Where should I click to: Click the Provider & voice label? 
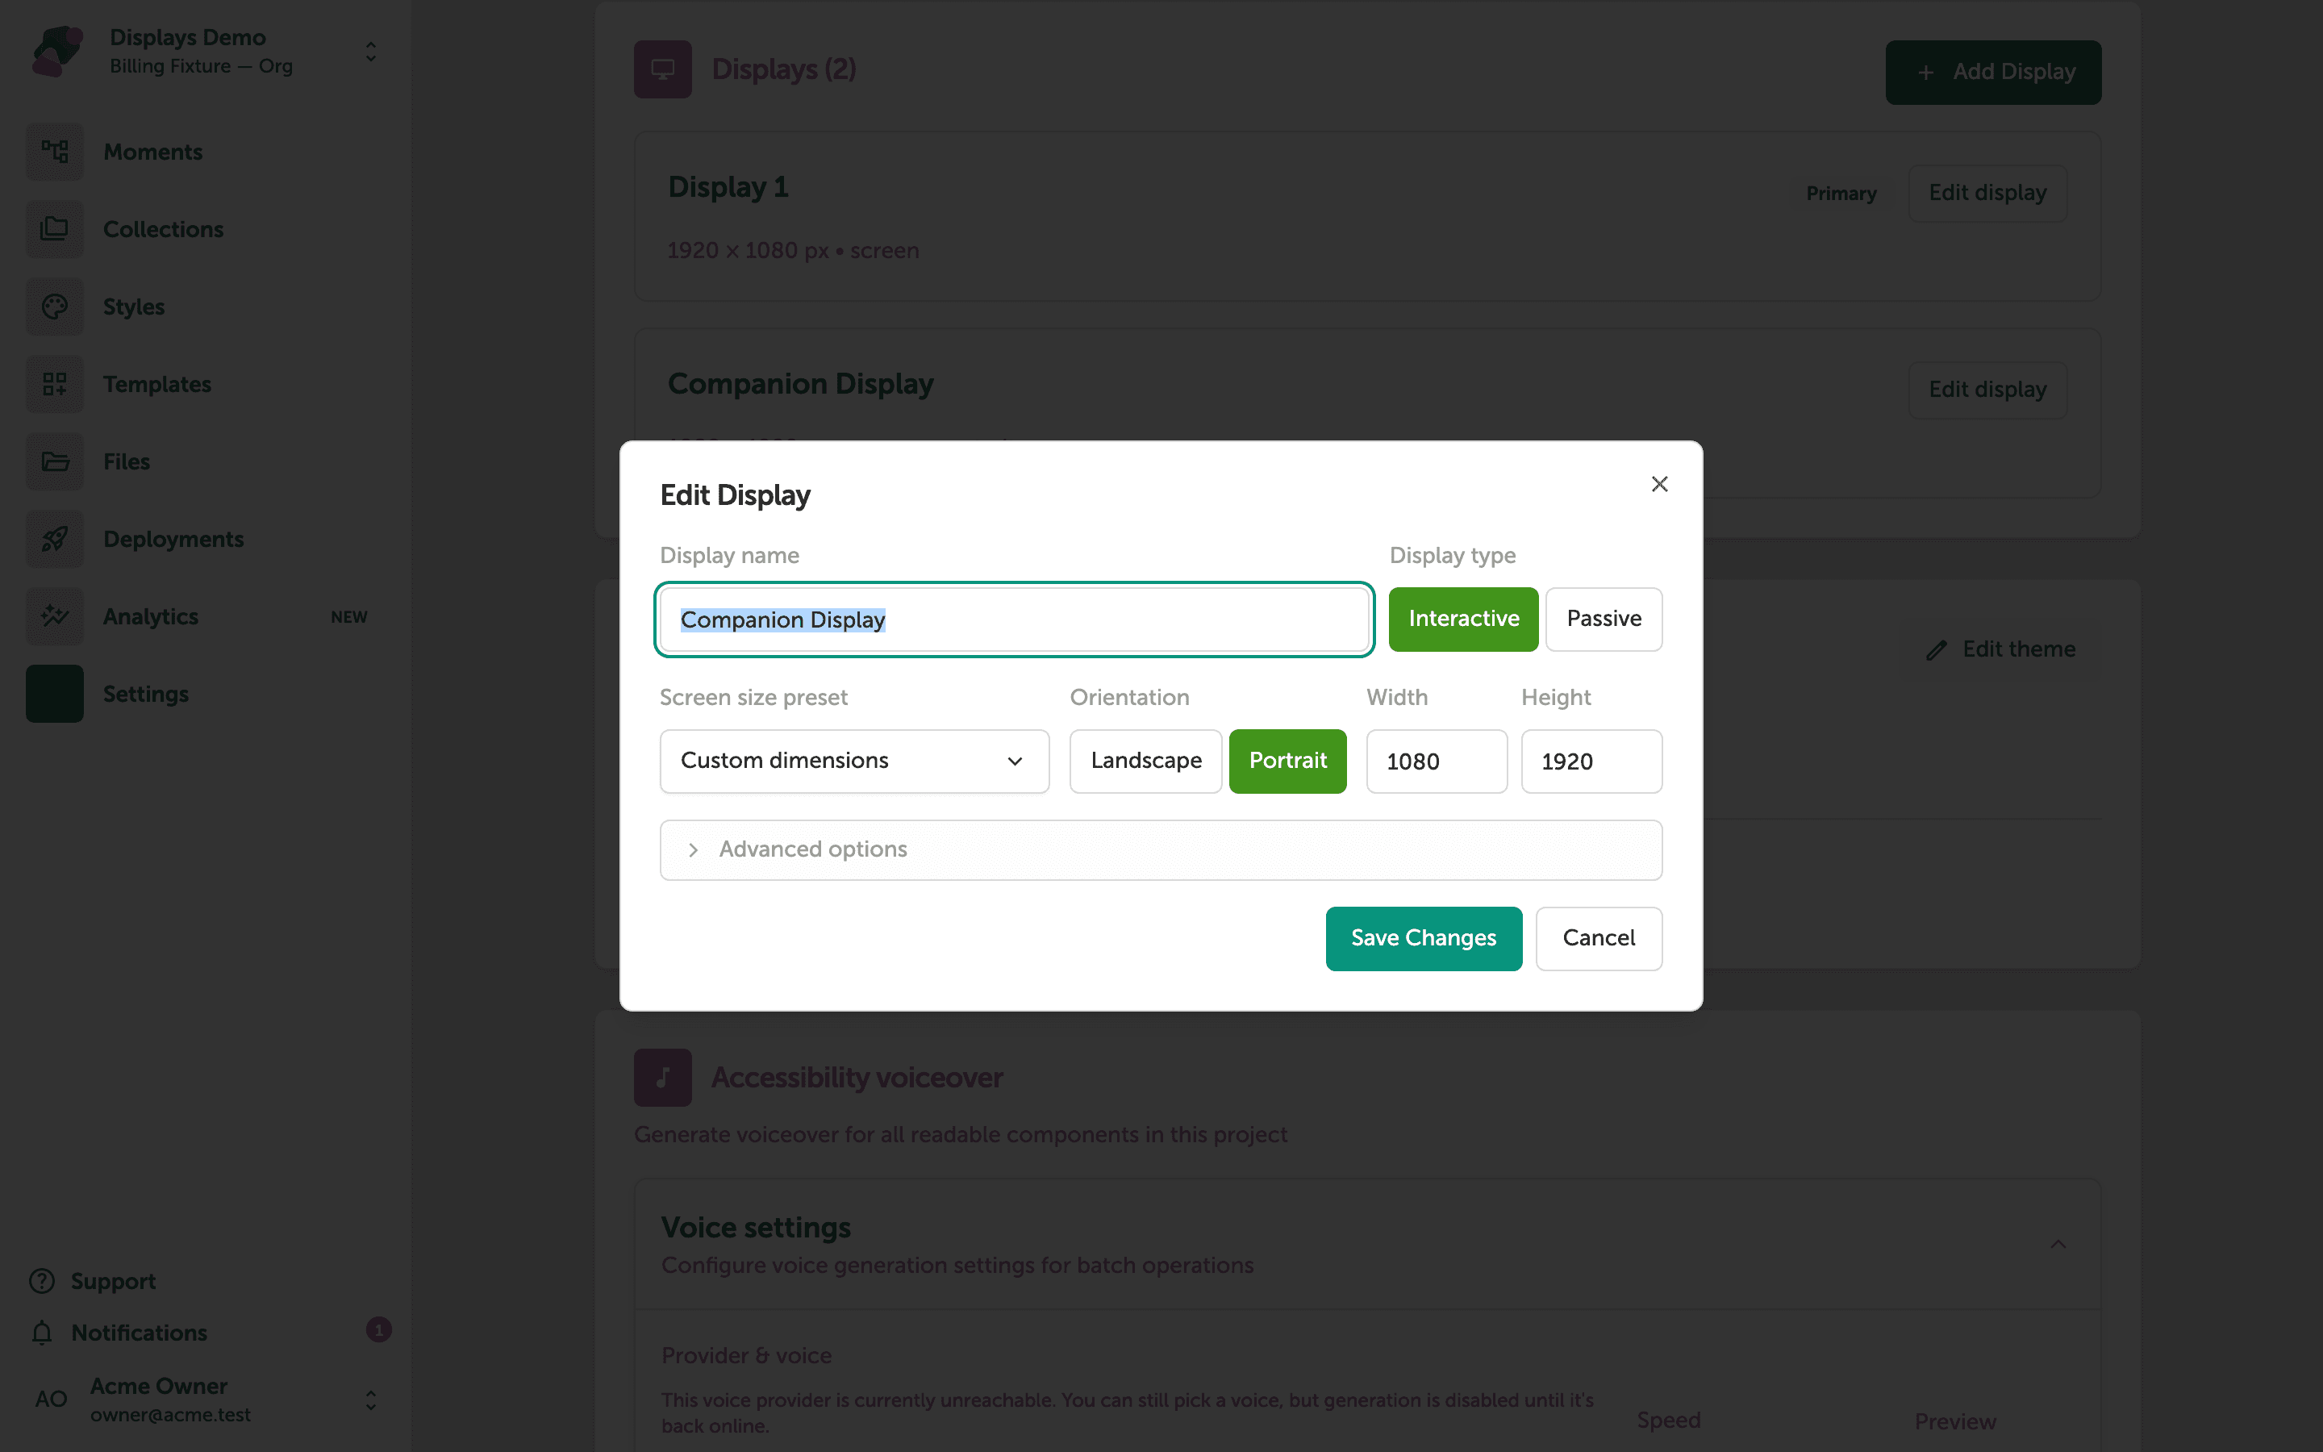pyautogui.click(x=747, y=1356)
